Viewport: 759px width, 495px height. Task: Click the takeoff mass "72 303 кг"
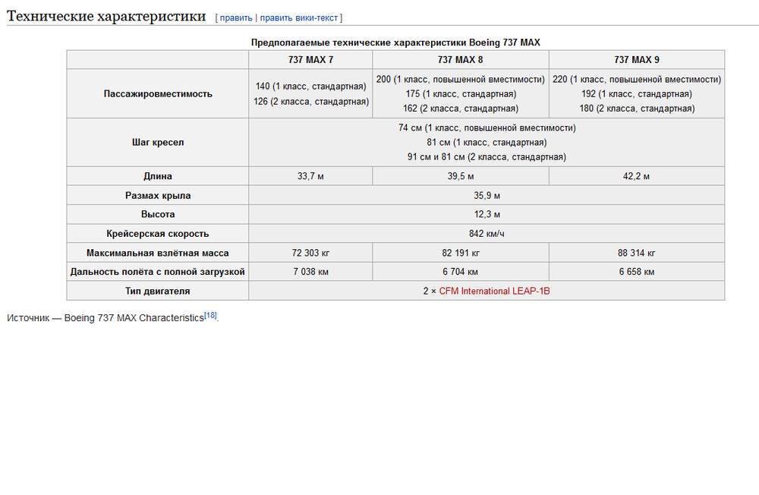point(310,253)
